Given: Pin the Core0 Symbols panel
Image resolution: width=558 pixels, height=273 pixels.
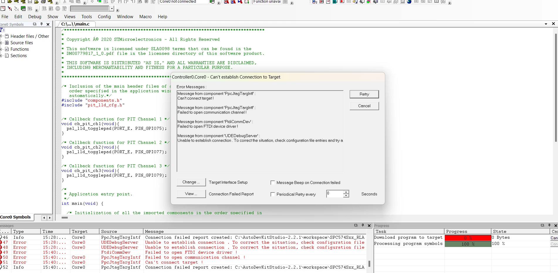Looking at the screenshot, I should (41, 24).
